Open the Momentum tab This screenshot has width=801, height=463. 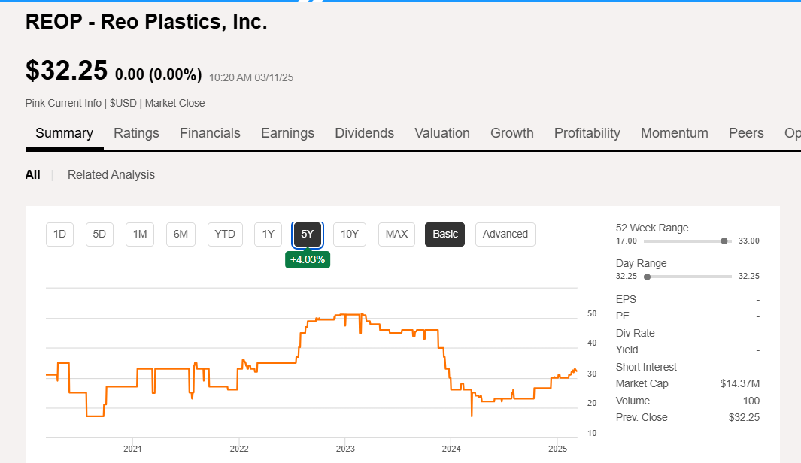tap(675, 133)
